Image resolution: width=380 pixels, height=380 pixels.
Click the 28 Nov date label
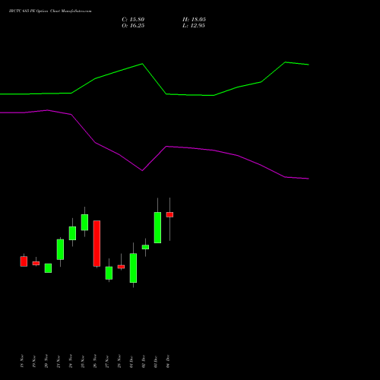tap(119, 361)
